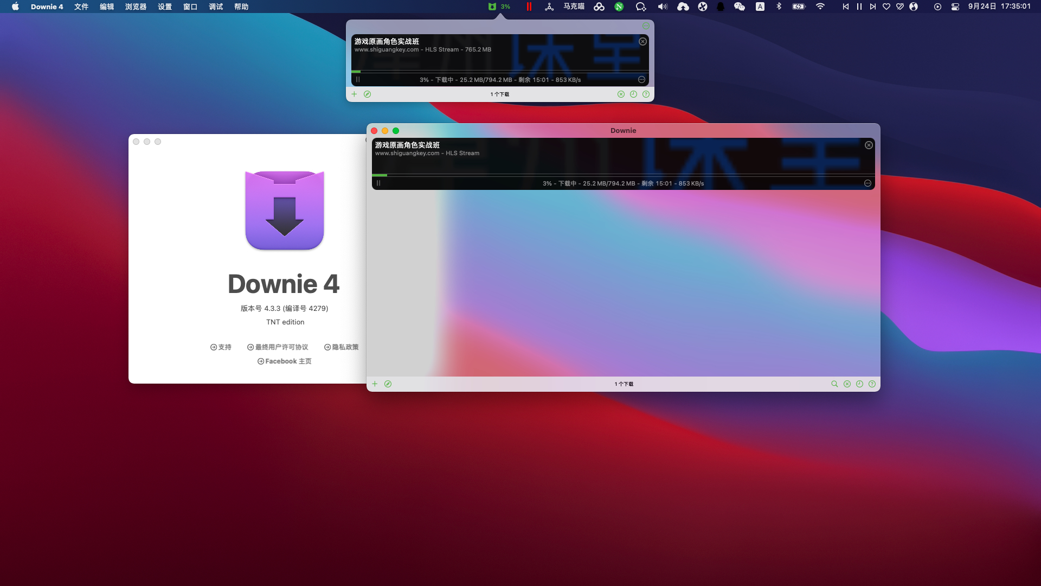Image resolution: width=1041 pixels, height=586 pixels.
Task: Open the 帮助 menu dropdown
Action: pyautogui.click(x=241, y=7)
